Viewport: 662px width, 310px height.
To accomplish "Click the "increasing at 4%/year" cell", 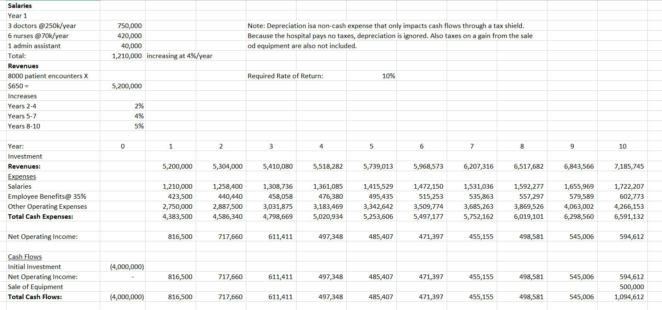I will pyautogui.click(x=179, y=56).
